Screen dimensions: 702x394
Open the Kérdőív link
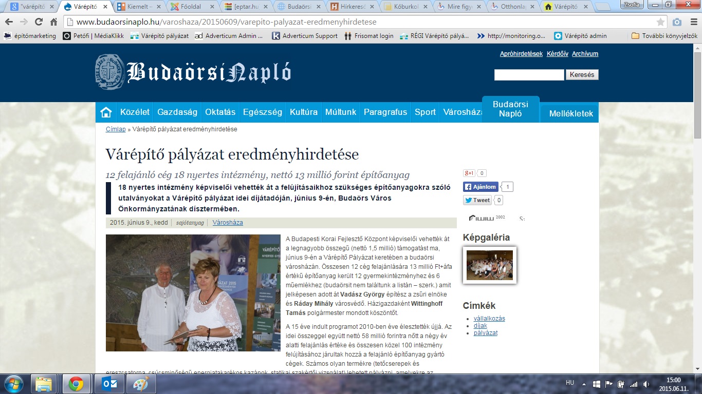[557, 54]
